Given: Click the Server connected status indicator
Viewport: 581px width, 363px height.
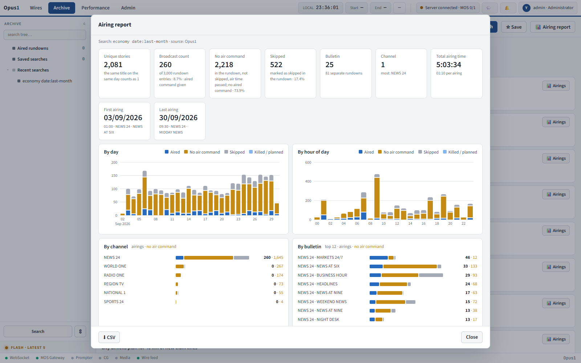Looking at the screenshot, I should point(448,8).
